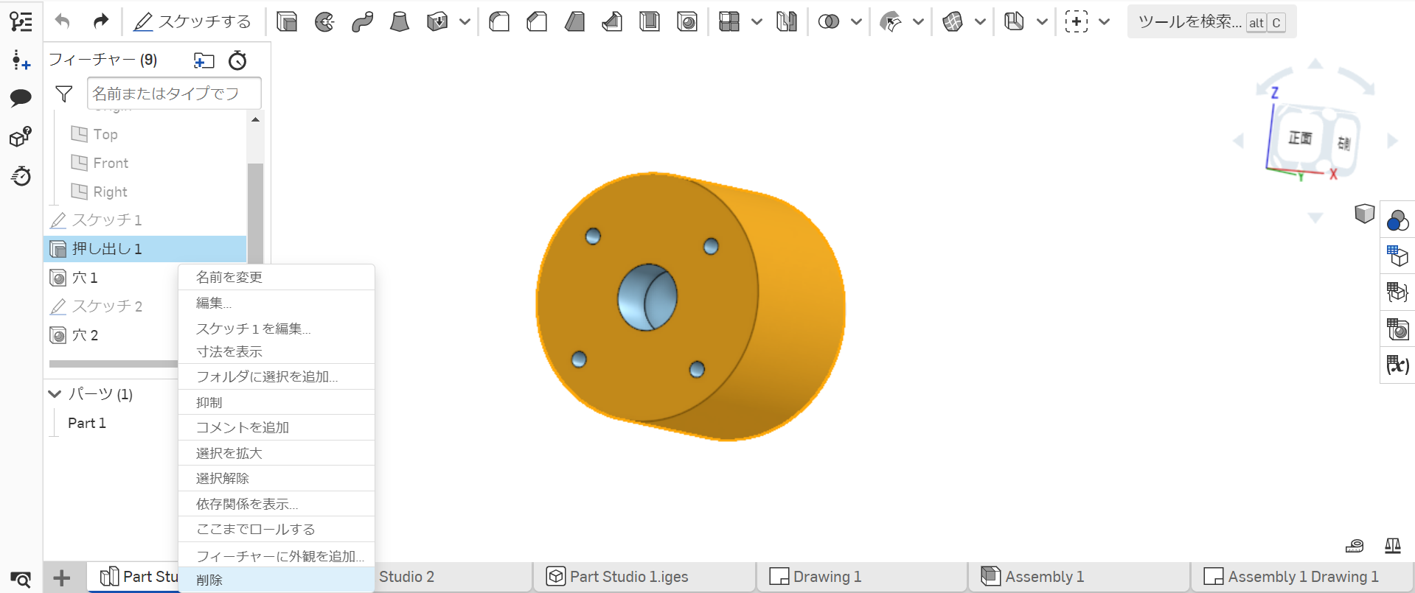Select the Mirror tool icon

[787, 22]
